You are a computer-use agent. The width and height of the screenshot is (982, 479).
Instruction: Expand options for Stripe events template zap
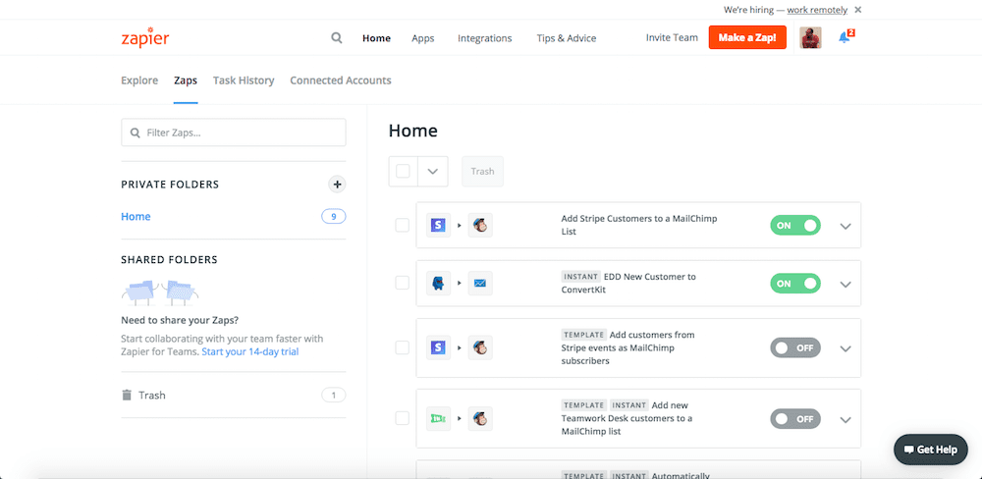coord(846,348)
